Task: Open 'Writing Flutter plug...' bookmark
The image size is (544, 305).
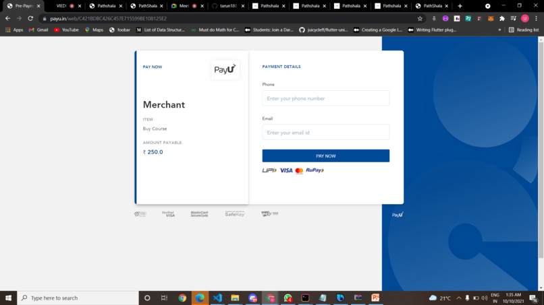Action: pos(432,30)
